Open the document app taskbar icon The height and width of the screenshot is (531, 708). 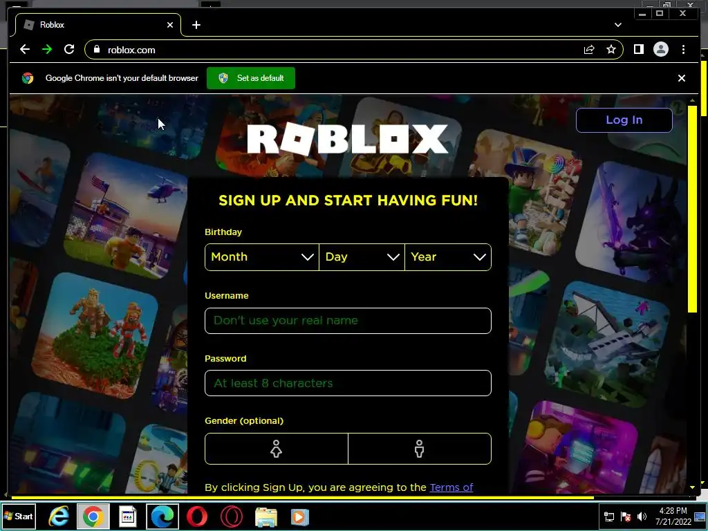(x=128, y=516)
